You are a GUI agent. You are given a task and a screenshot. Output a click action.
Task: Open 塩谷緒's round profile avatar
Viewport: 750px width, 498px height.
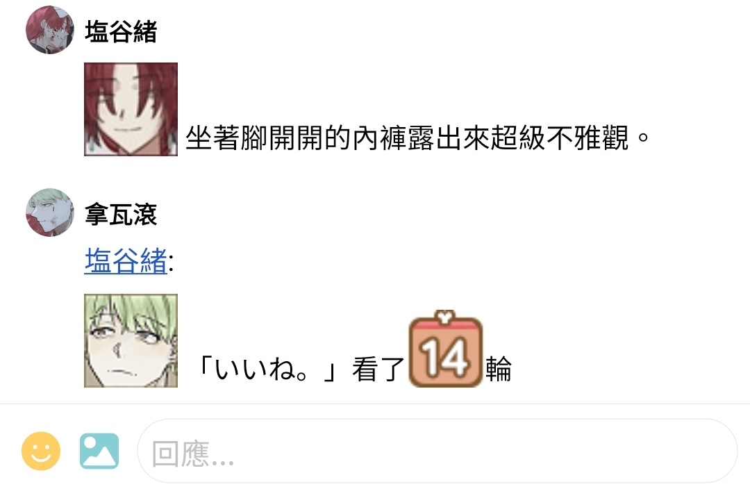50,30
